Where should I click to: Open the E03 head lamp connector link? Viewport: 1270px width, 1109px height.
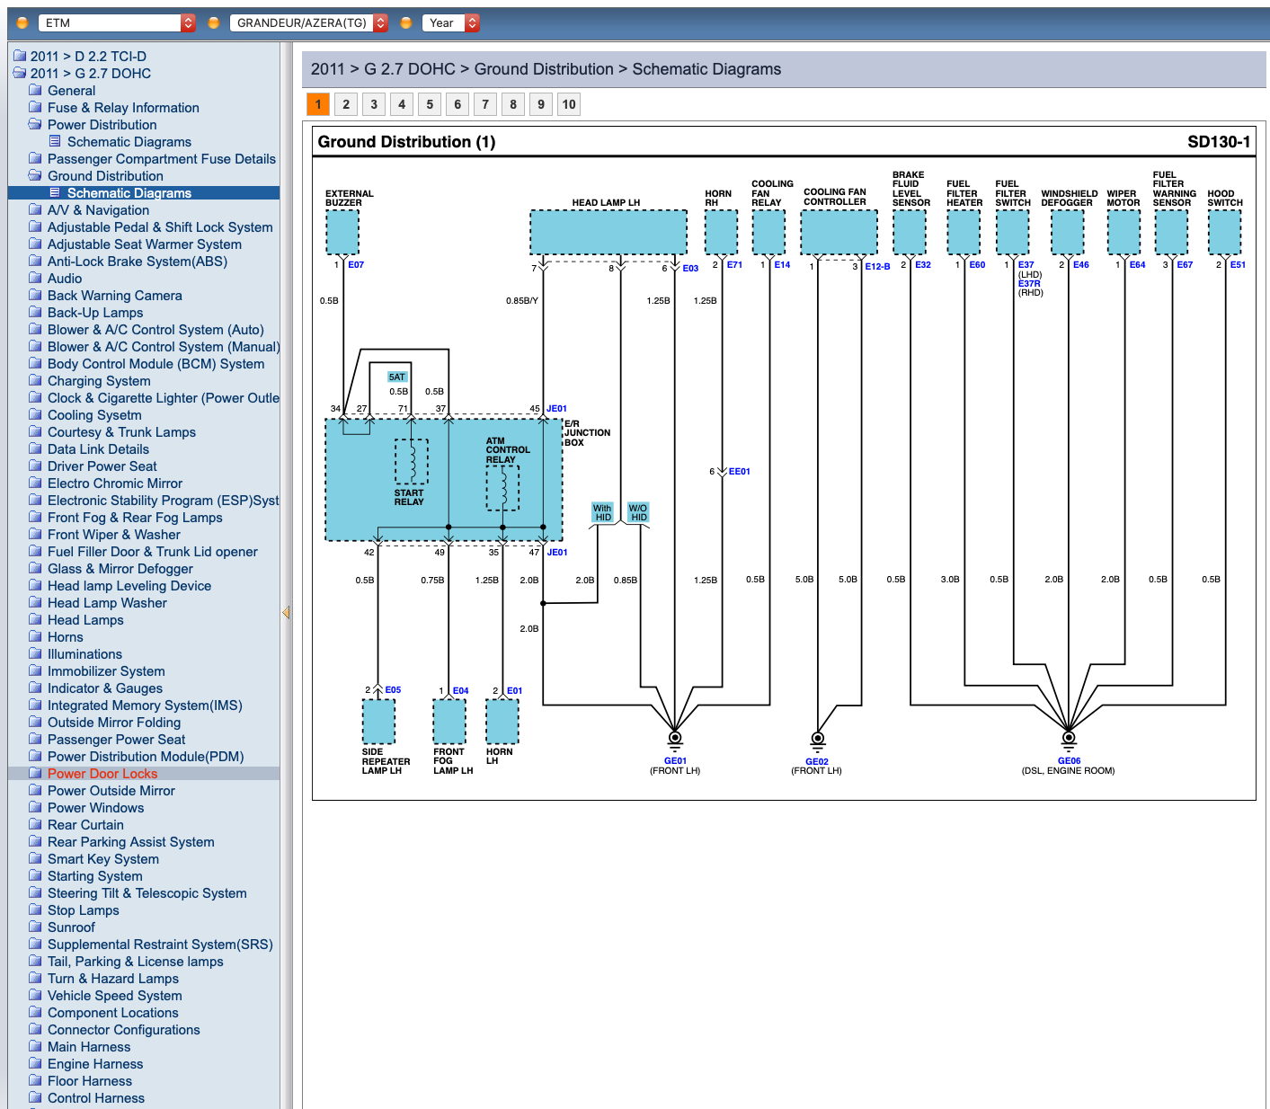pyautogui.click(x=690, y=268)
